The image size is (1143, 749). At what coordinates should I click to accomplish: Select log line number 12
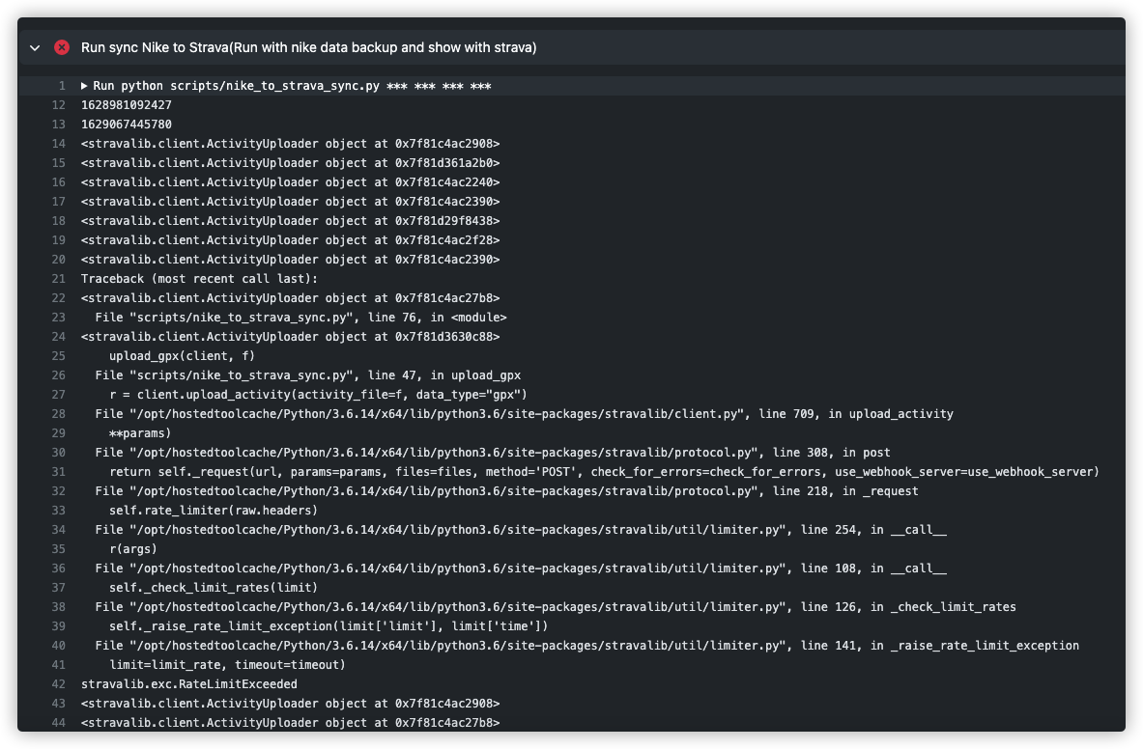point(58,105)
